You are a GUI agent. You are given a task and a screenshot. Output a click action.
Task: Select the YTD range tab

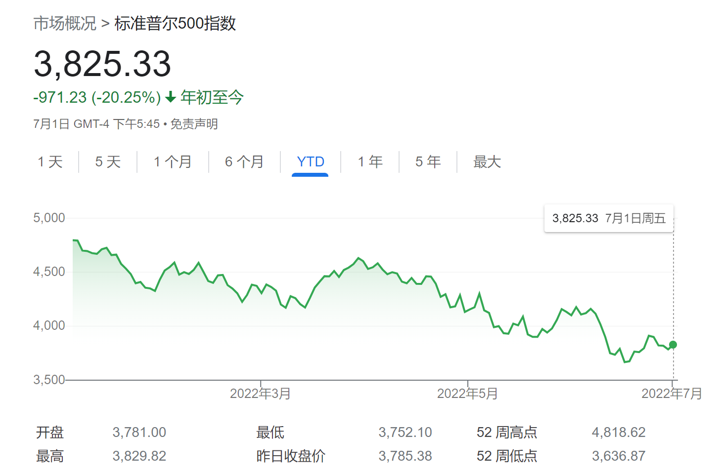(311, 162)
